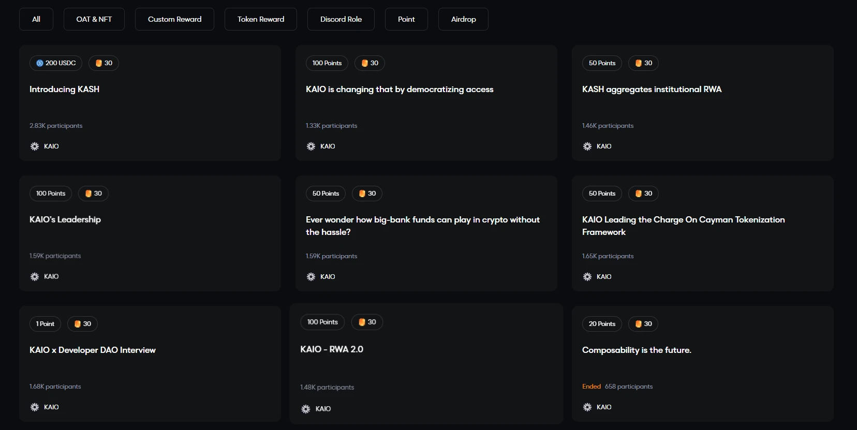Click the orange gem icon on KAIO's Leadership card
The image size is (857, 430).
click(x=88, y=194)
